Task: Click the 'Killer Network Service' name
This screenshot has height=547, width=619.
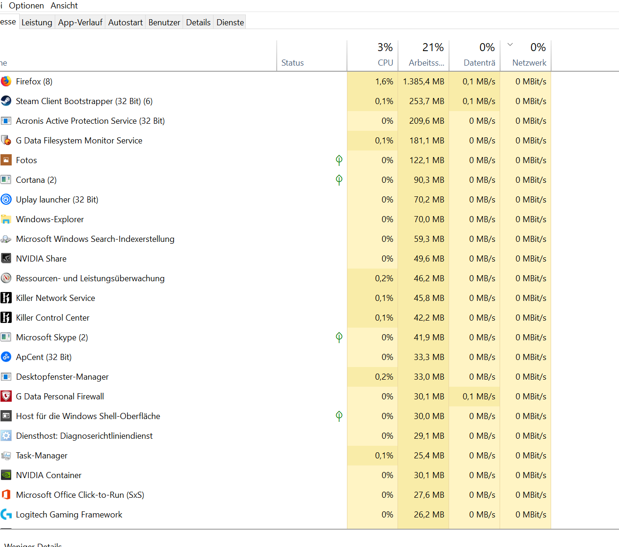Action: tap(56, 298)
